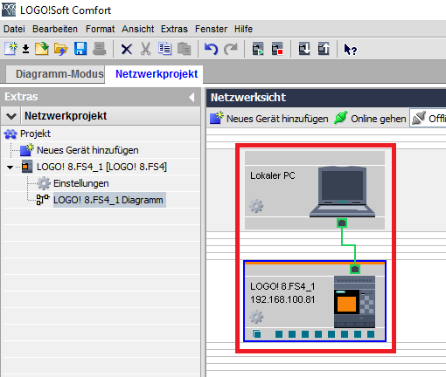
Task: Open the Extras menu
Action: (174, 29)
